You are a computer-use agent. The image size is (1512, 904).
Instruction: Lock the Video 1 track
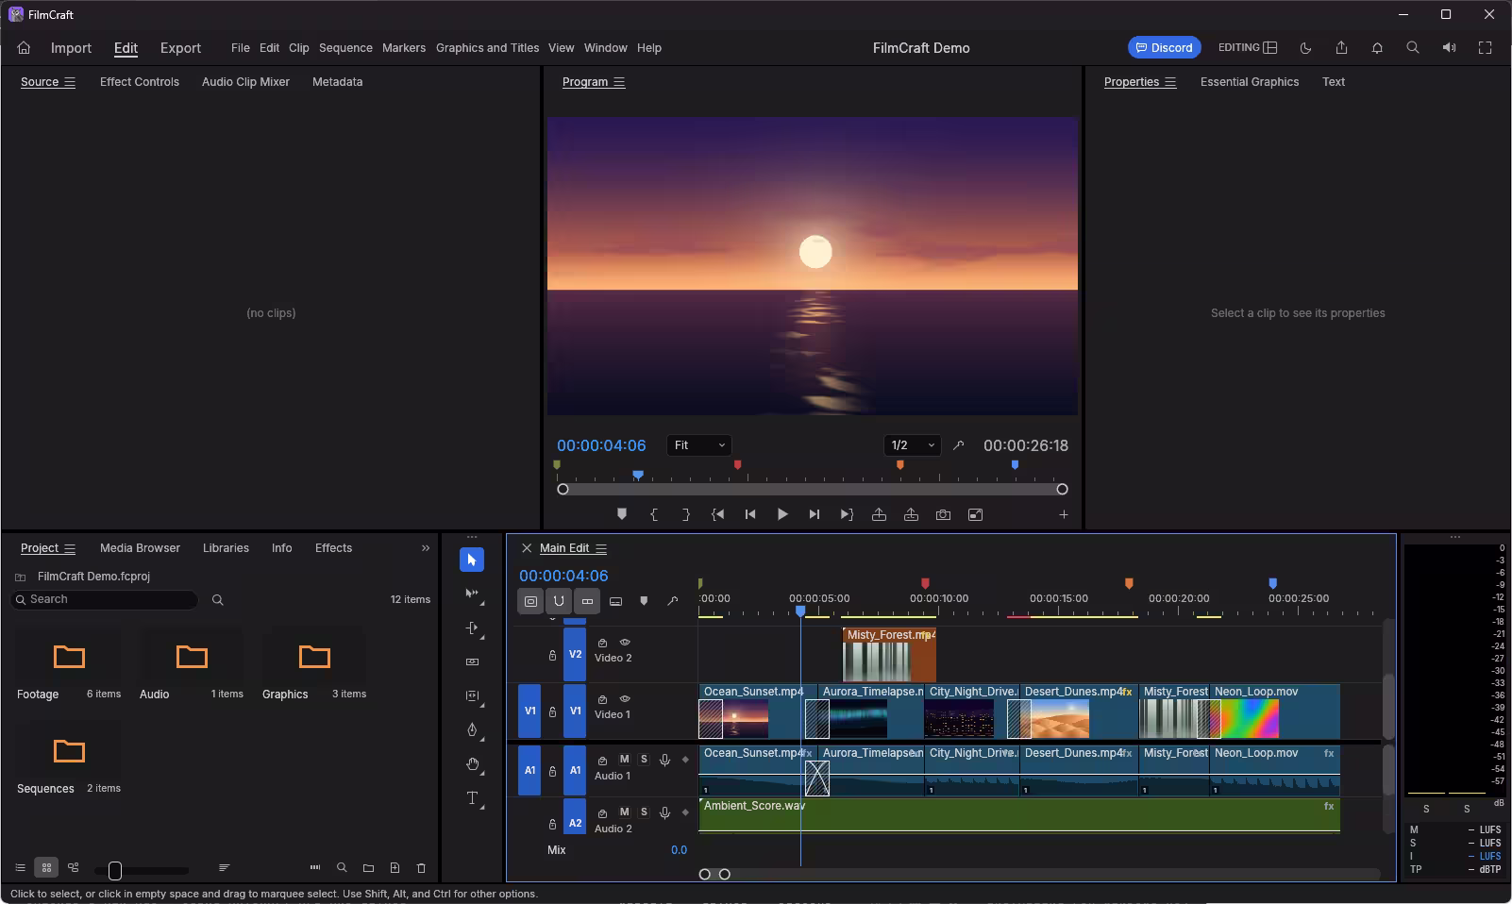[x=552, y=712]
